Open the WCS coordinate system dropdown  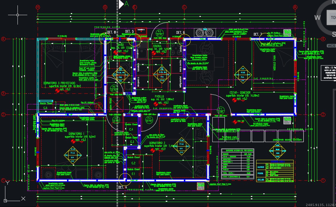click(x=332, y=45)
